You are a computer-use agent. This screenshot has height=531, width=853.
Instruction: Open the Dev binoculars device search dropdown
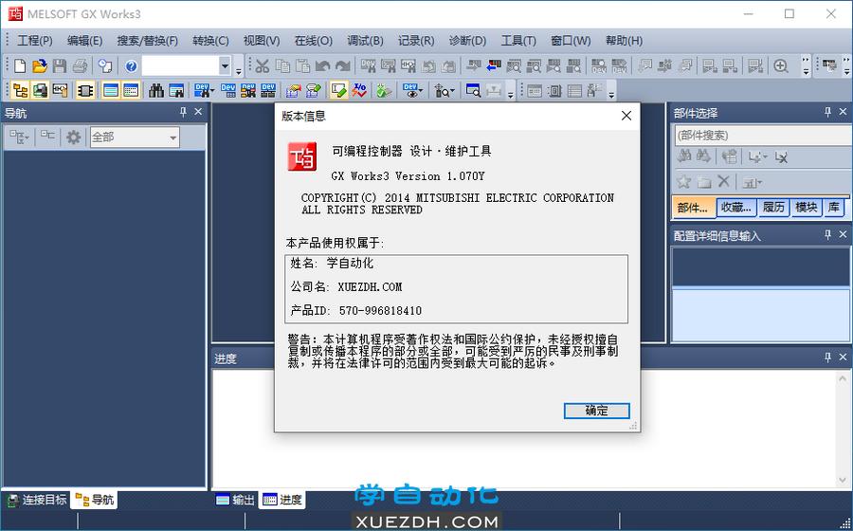(204, 90)
